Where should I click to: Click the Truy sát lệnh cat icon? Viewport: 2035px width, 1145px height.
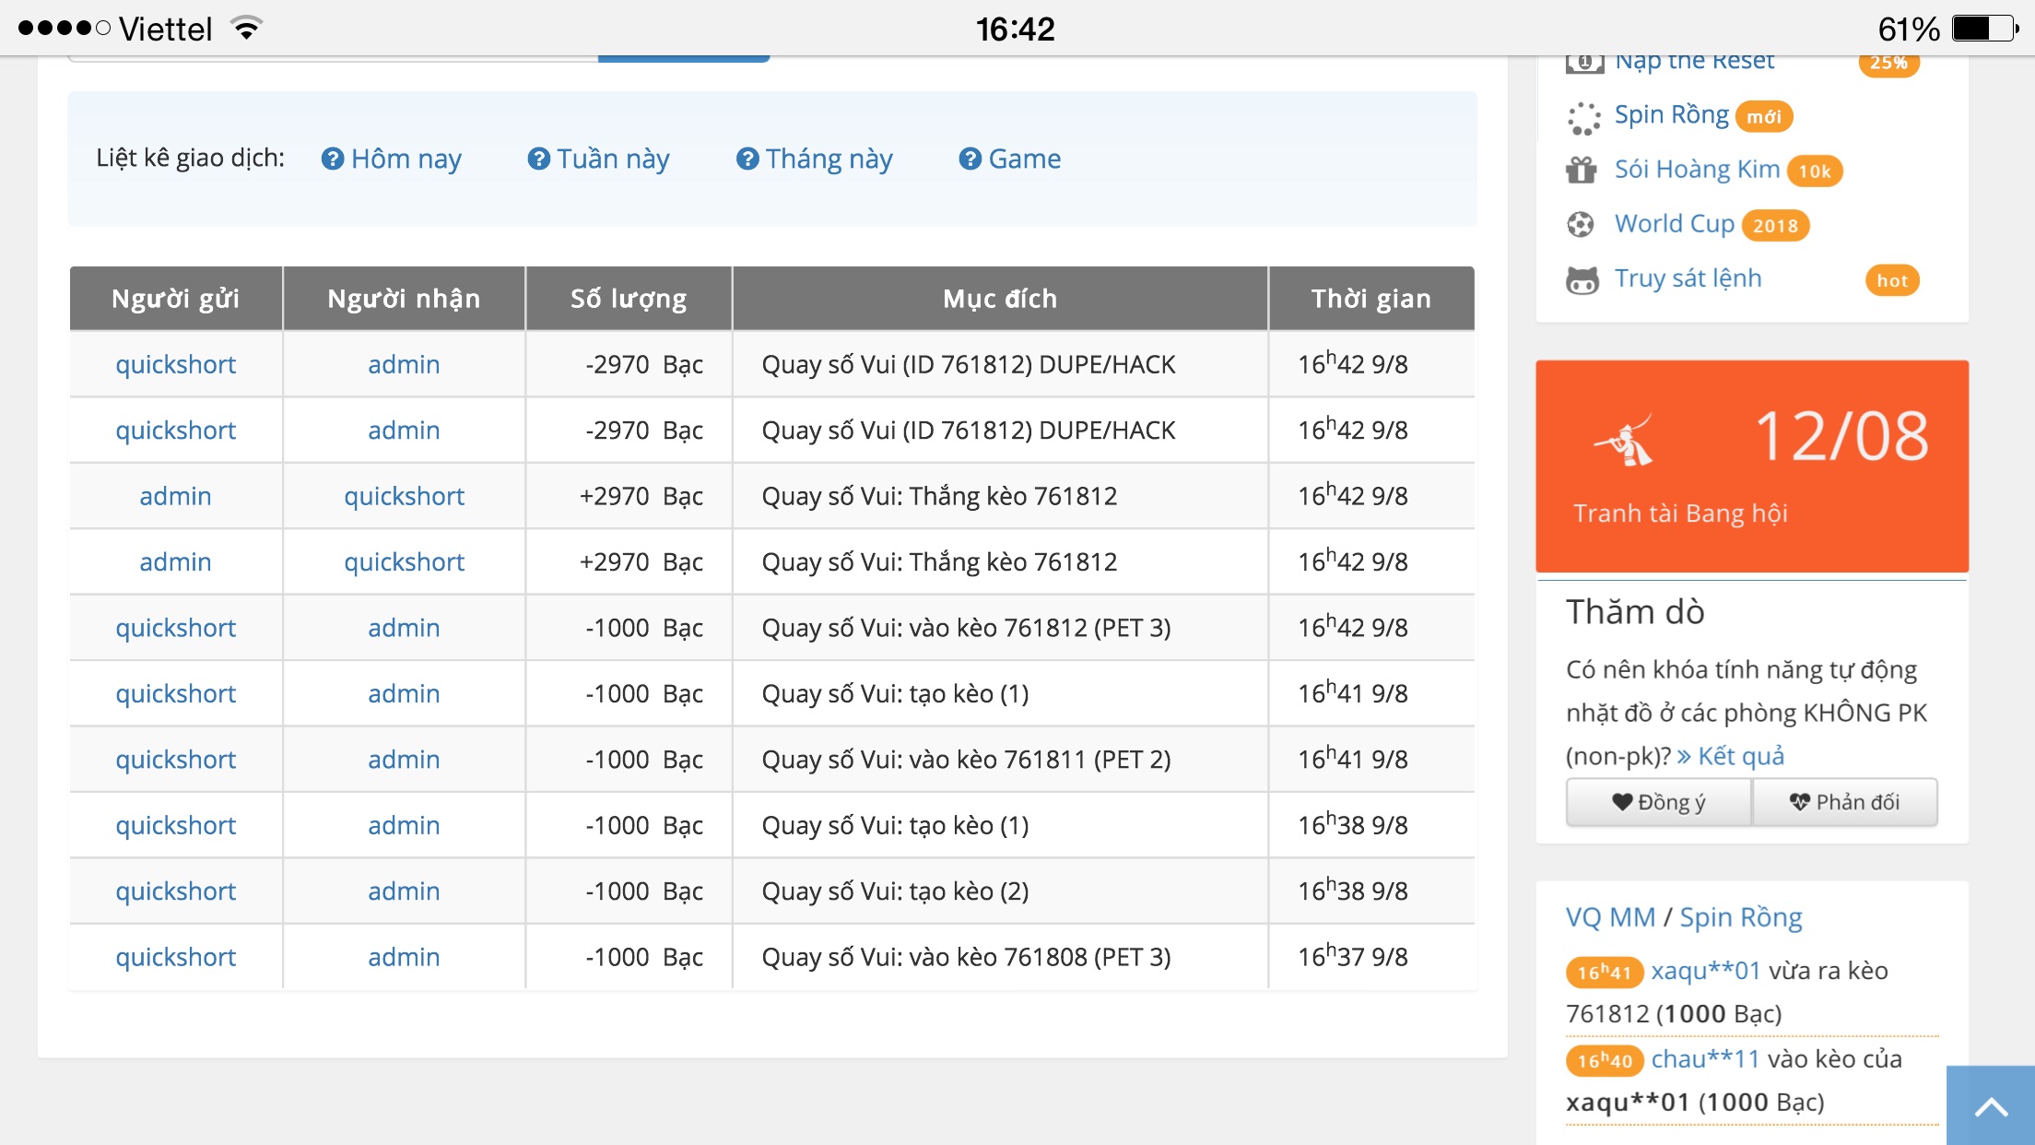pos(1582,280)
